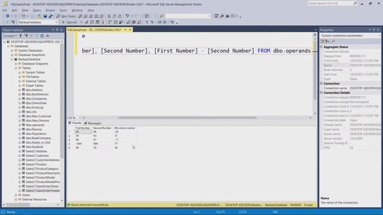Click the disconnect plug icon in Object Explorer
Image resolution: width=383 pixels, height=215 pixels.
(26, 36)
